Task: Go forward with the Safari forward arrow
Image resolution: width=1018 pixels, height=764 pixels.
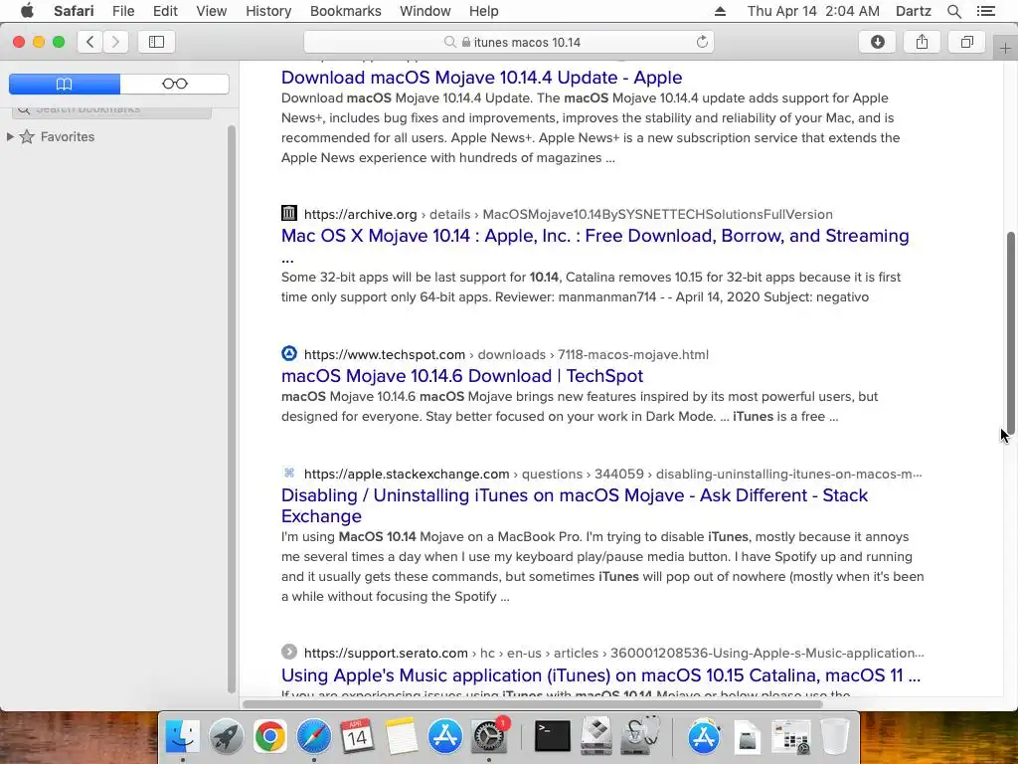Action: [x=115, y=42]
